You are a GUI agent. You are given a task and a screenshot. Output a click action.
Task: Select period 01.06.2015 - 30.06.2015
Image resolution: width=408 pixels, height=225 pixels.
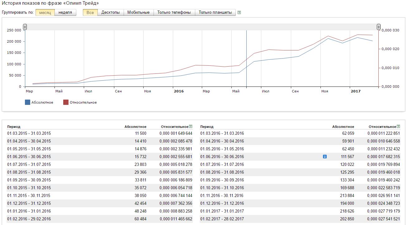pos(29,157)
